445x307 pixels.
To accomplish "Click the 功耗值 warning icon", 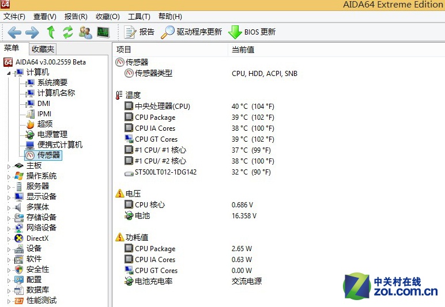I will (x=120, y=237).
